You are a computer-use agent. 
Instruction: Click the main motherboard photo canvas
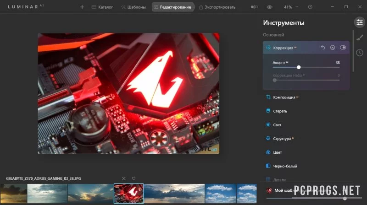(x=128, y=93)
